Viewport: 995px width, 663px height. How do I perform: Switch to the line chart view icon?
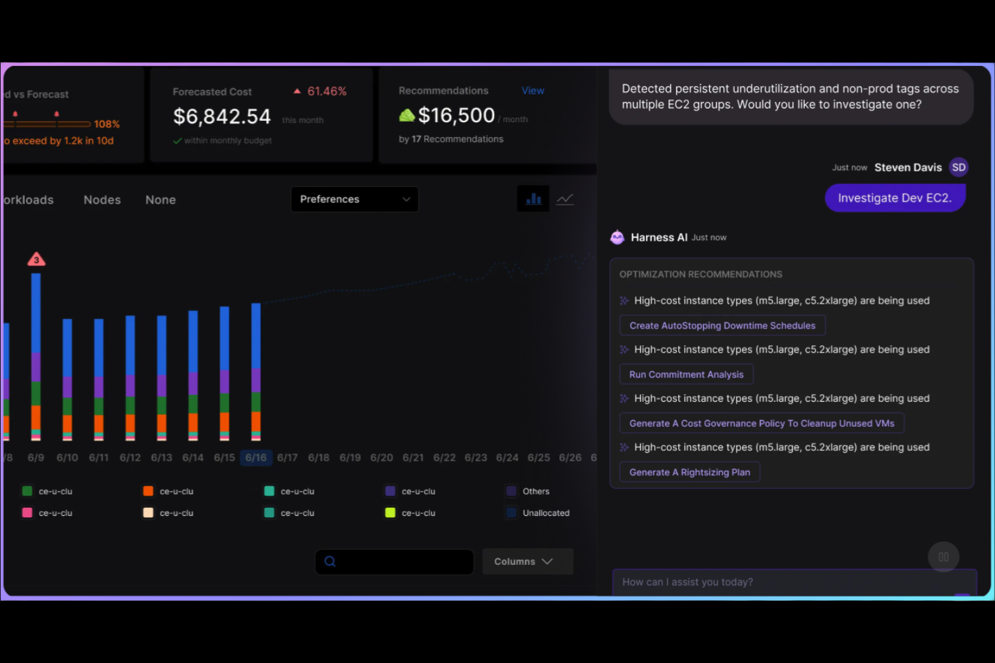(x=565, y=199)
